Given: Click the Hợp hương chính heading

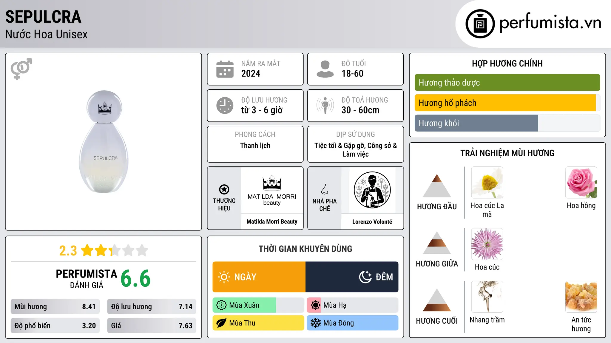Looking at the screenshot, I should point(507,63).
